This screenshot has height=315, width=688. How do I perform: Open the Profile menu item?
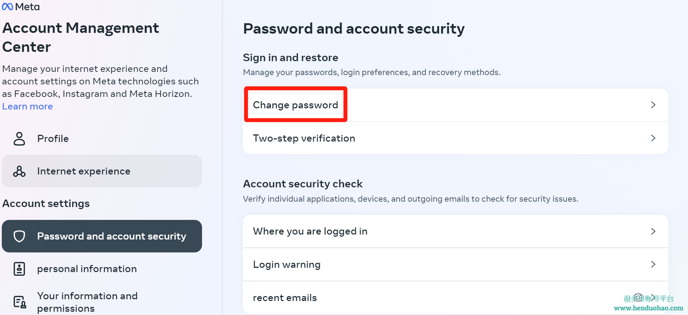[x=102, y=139]
